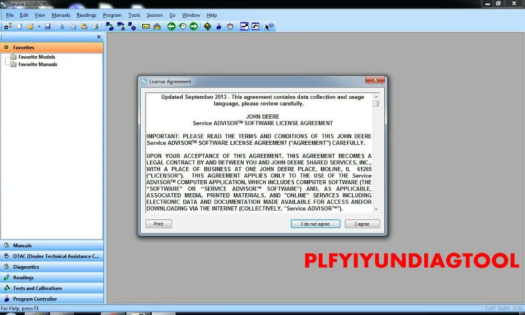Close the License Agreement dialog

pos(375,80)
